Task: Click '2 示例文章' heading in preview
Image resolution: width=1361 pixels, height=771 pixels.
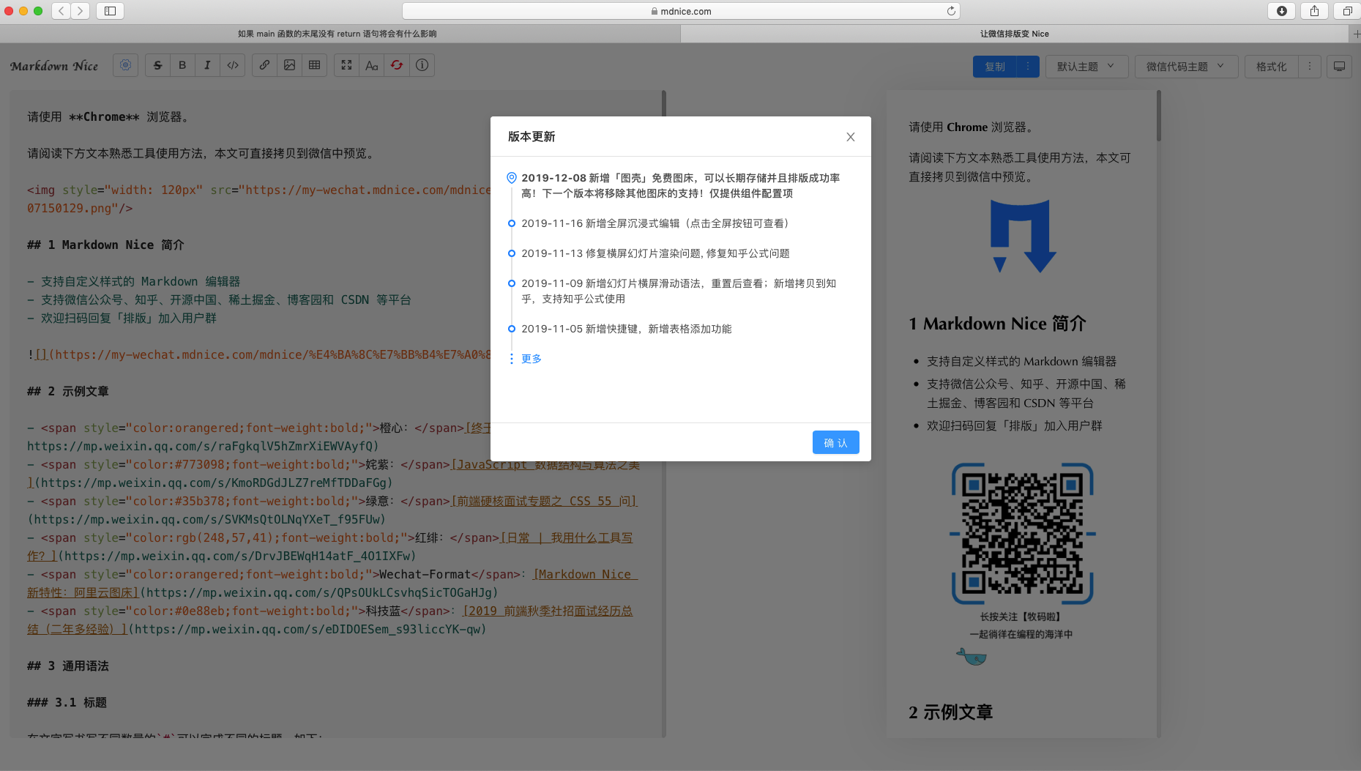Action: tap(950, 712)
